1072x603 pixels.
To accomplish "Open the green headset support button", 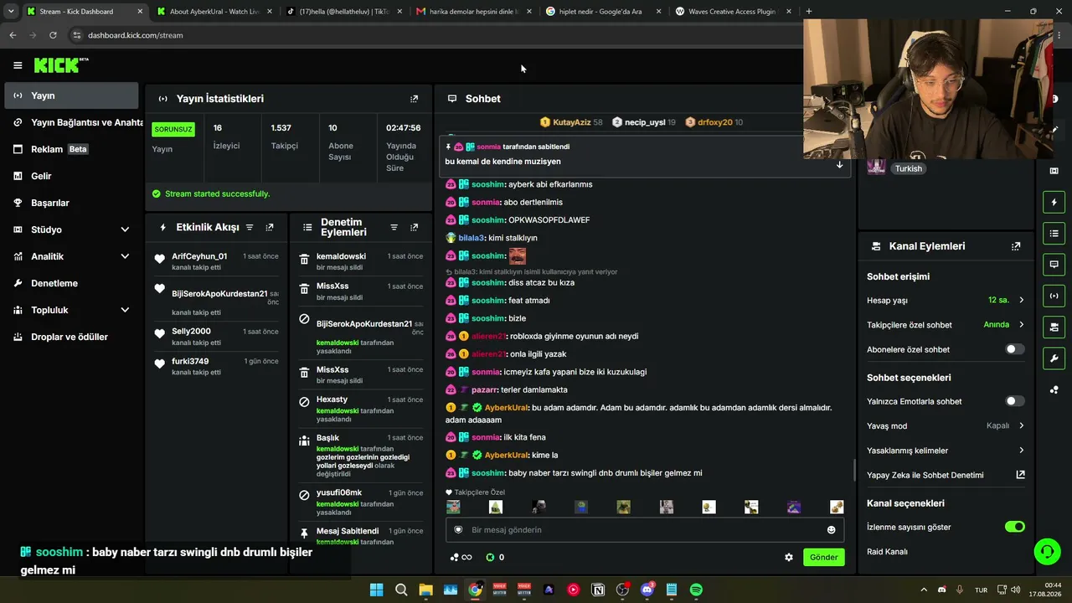I will point(1047,551).
